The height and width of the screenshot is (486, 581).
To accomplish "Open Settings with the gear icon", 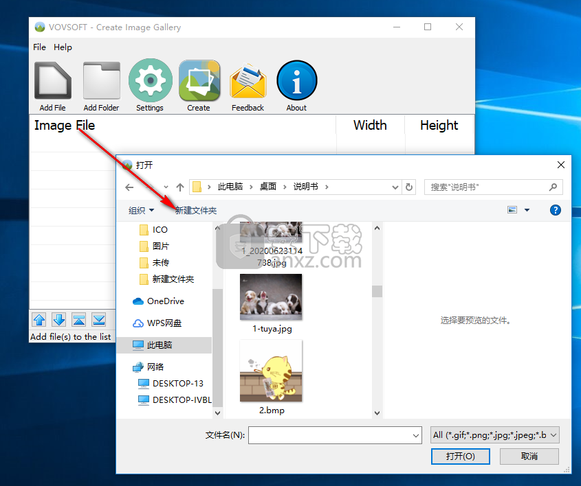I will tap(149, 82).
